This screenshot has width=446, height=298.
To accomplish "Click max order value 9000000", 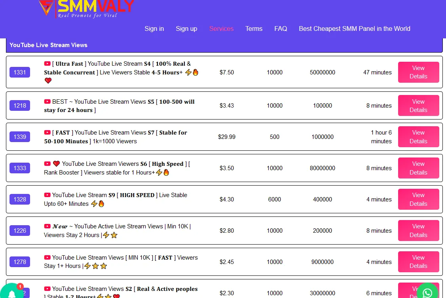I will [x=322, y=262].
